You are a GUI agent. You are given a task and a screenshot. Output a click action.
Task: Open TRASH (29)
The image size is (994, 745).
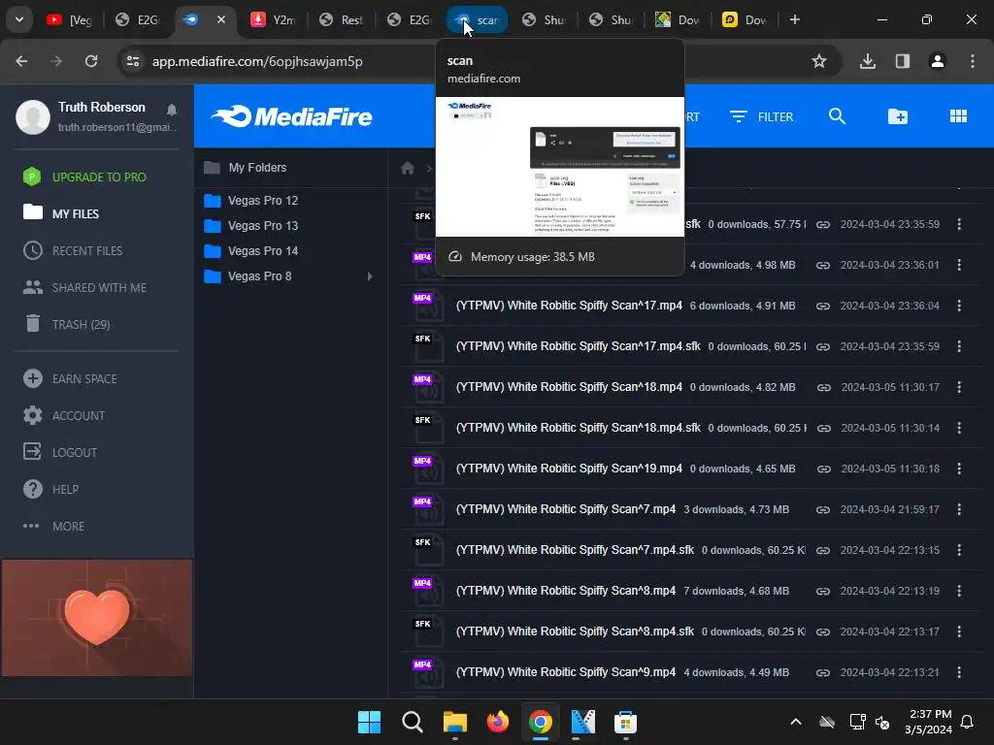coord(67,324)
